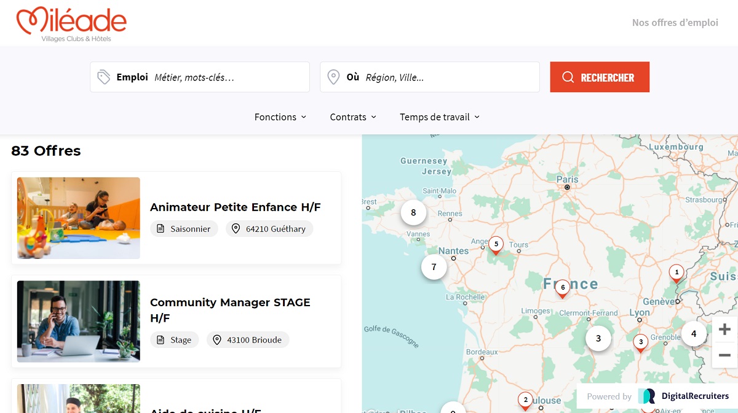Image resolution: width=738 pixels, height=413 pixels.
Task: Expand the Temps de travail dropdown
Action: tap(439, 117)
